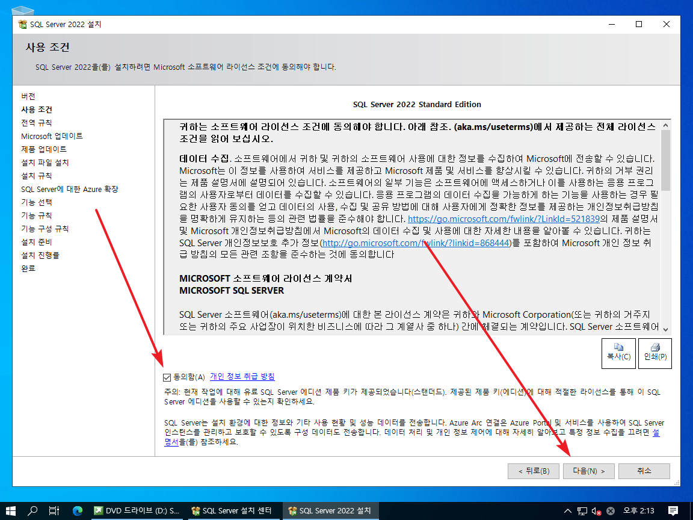The width and height of the screenshot is (693, 520).
Task: Cancel setup with the 취소 button
Action: tap(644, 471)
